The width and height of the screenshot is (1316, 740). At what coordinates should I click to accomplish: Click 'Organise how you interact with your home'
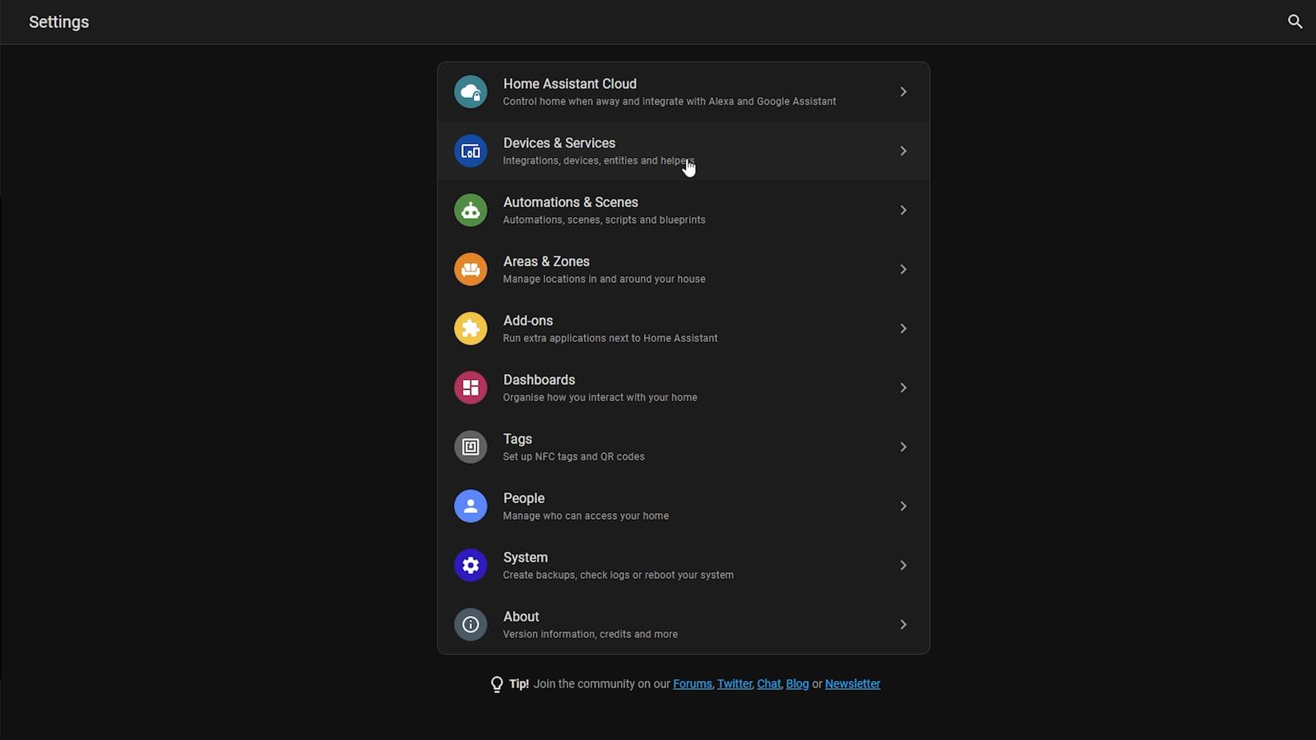[x=600, y=398]
